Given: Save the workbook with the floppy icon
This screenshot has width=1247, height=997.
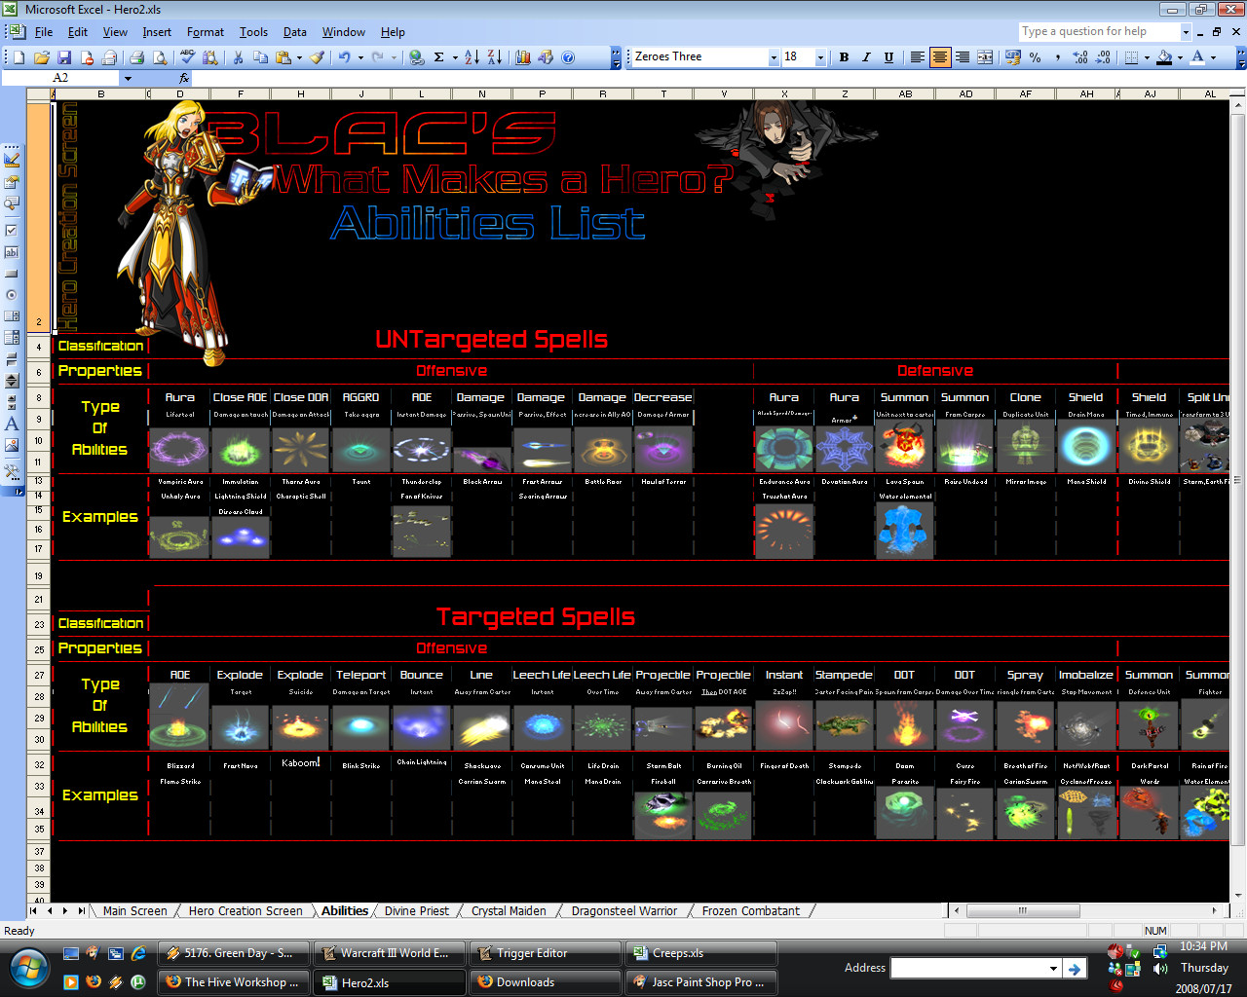Looking at the screenshot, I should (x=64, y=57).
